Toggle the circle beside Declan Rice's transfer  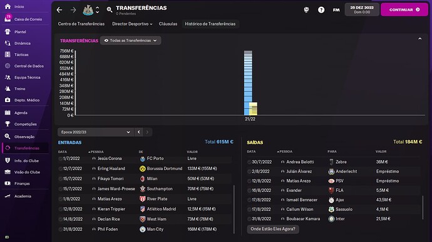pos(60,219)
